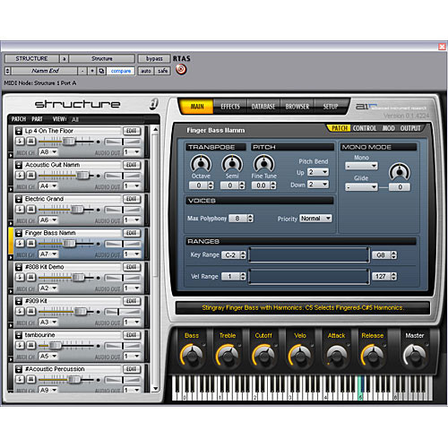The image size is (448, 448).
Task: Open the Glide mode dropdown
Action: tap(361, 187)
